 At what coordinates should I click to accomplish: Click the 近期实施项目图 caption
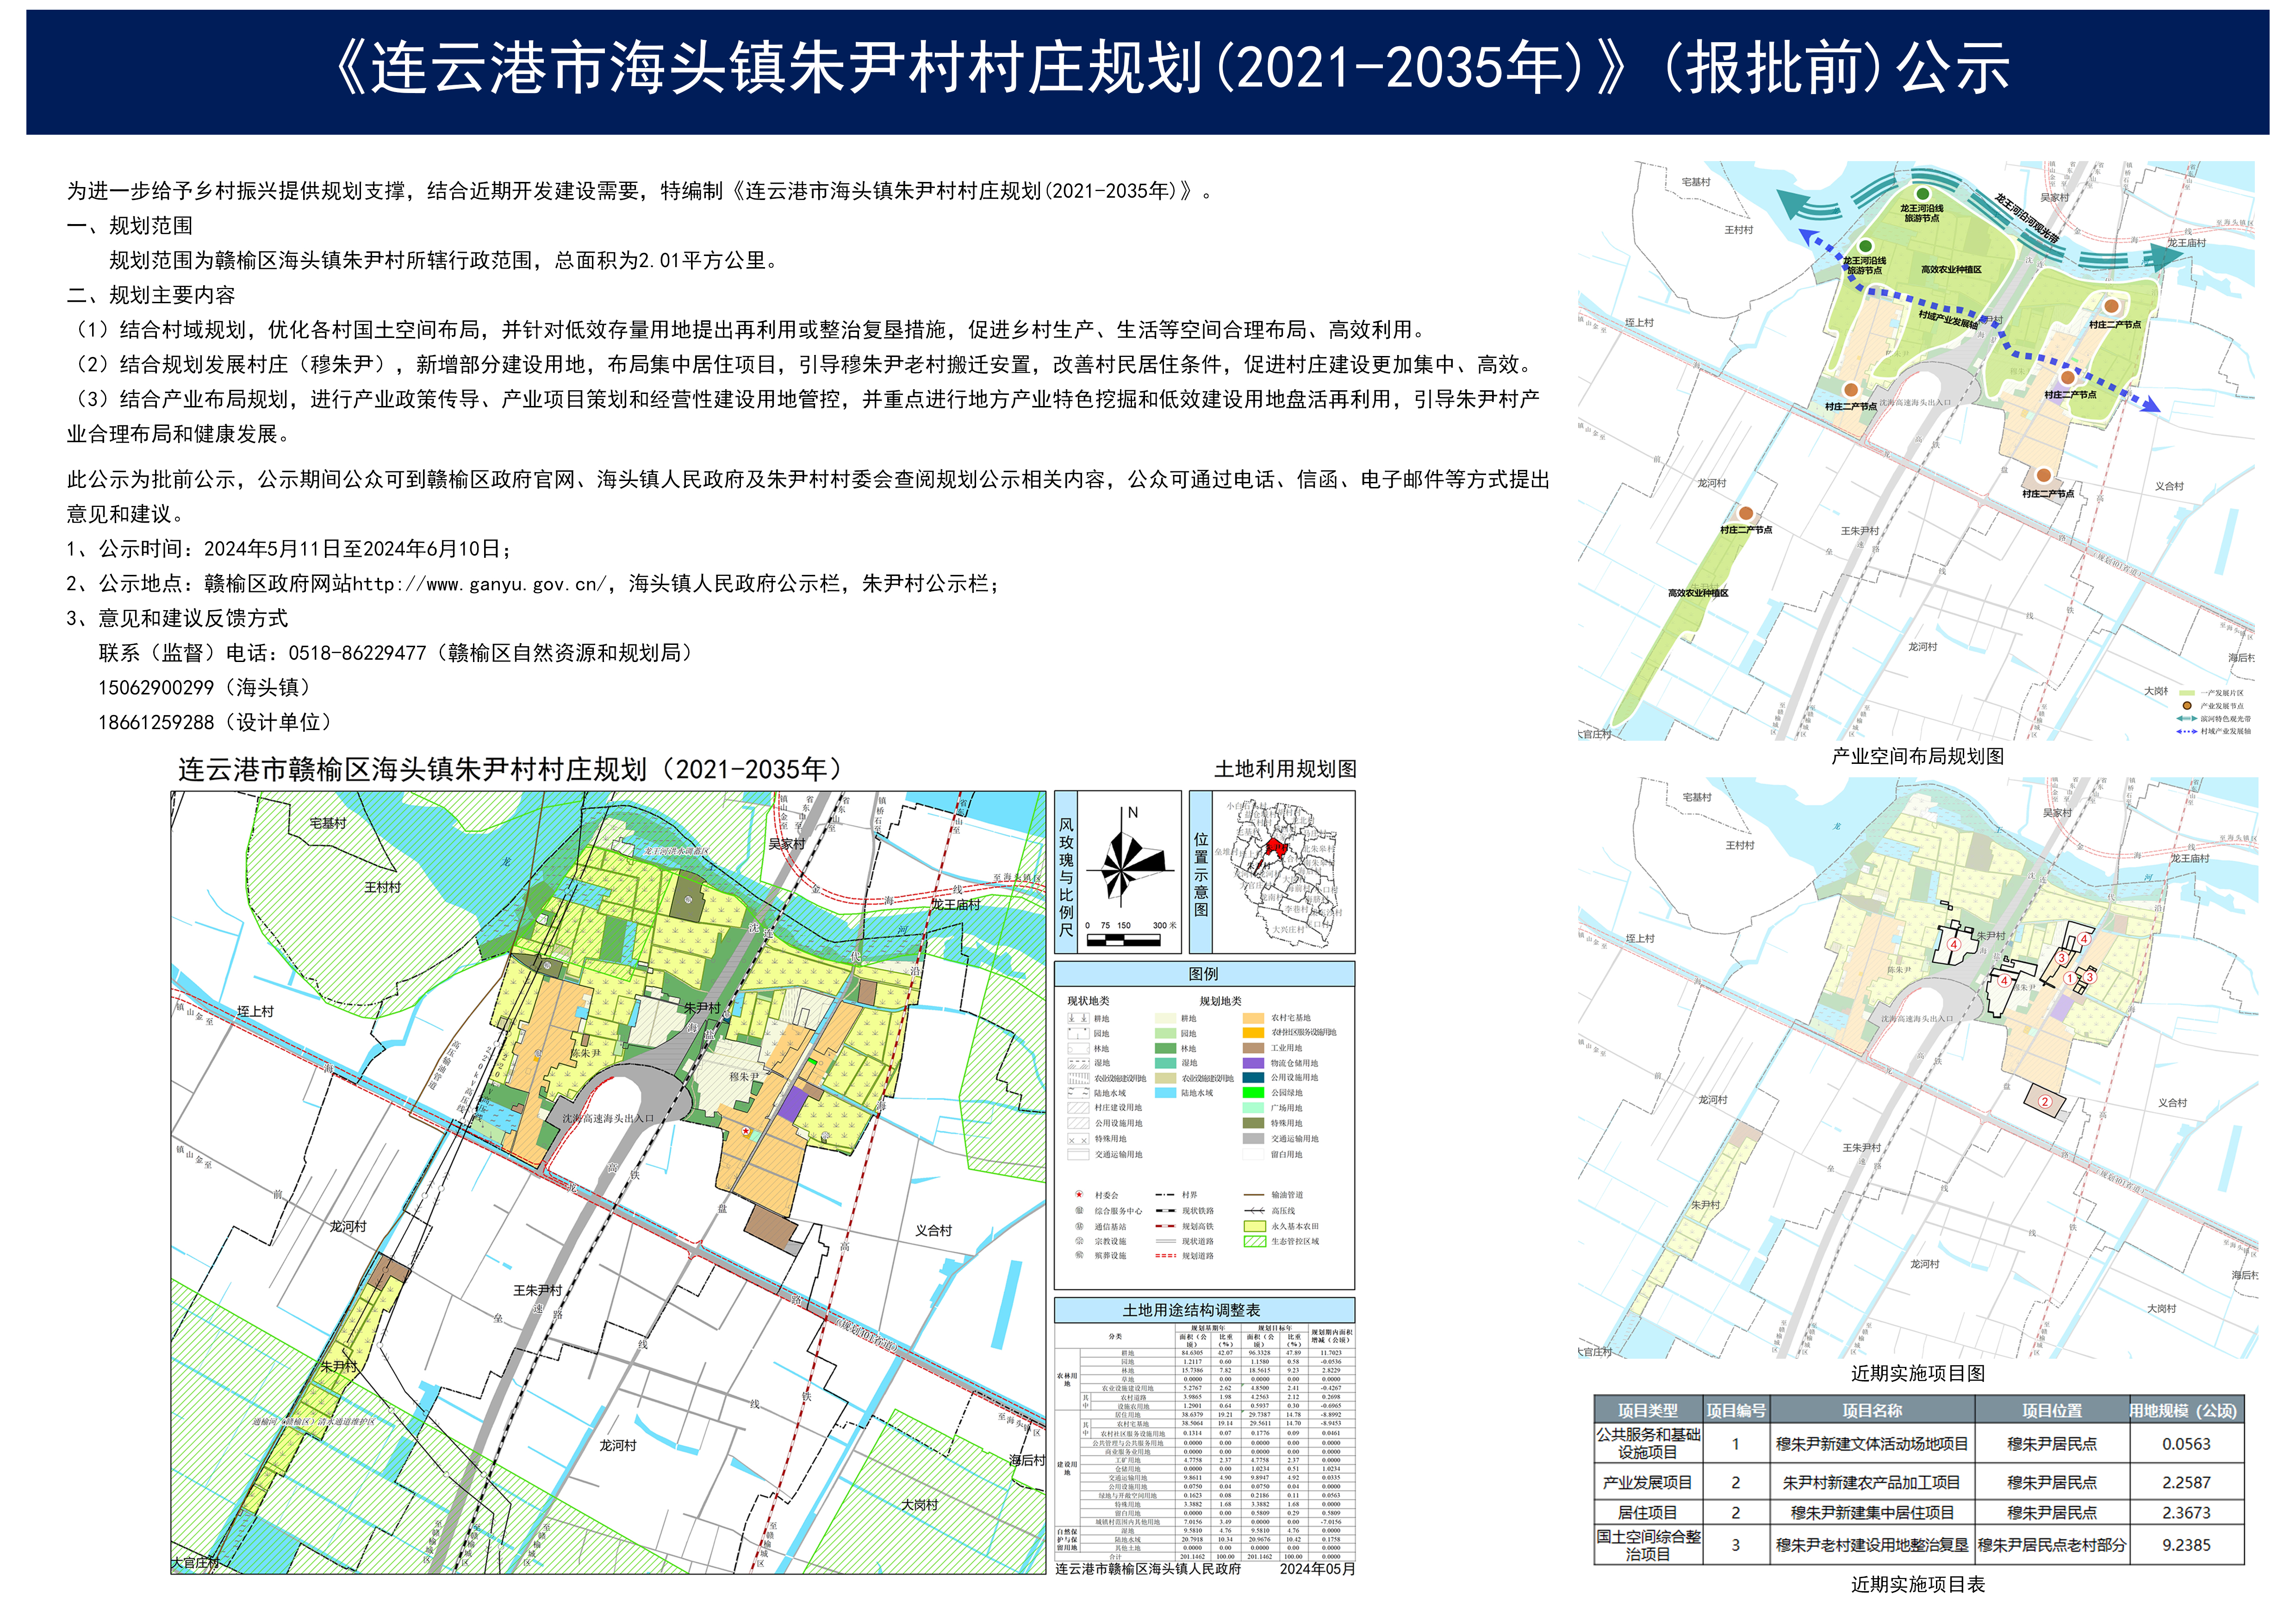click(x=1918, y=1374)
